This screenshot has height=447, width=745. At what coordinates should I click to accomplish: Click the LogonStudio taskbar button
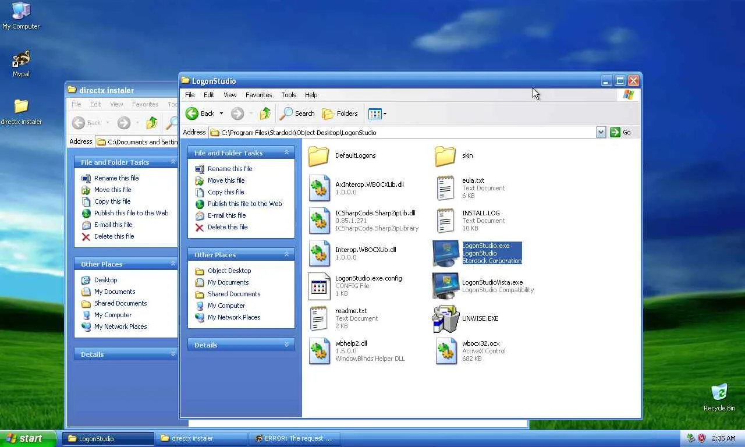pyautogui.click(x=108, y=438)
